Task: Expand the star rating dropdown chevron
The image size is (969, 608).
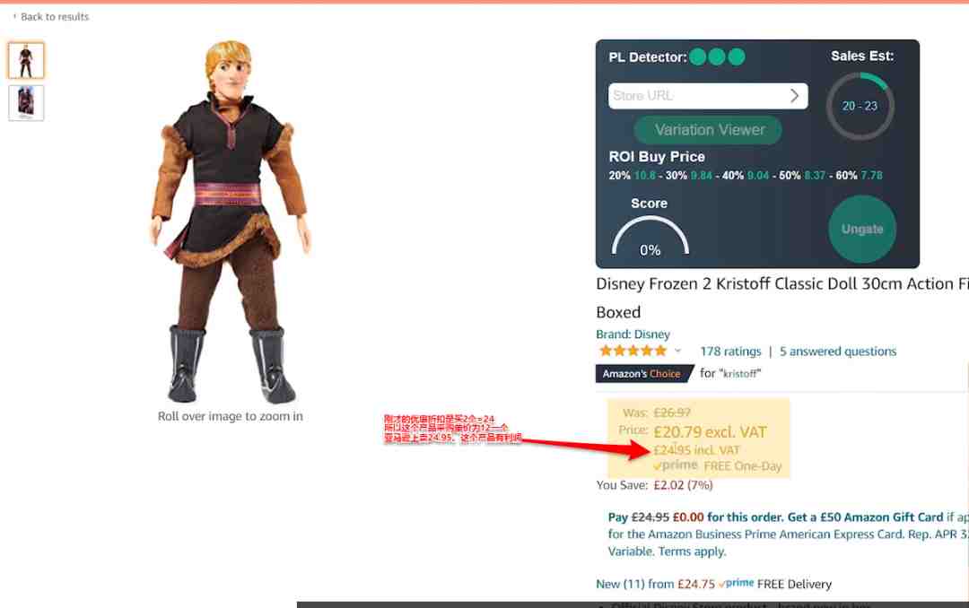Action: tap(677, 351)
